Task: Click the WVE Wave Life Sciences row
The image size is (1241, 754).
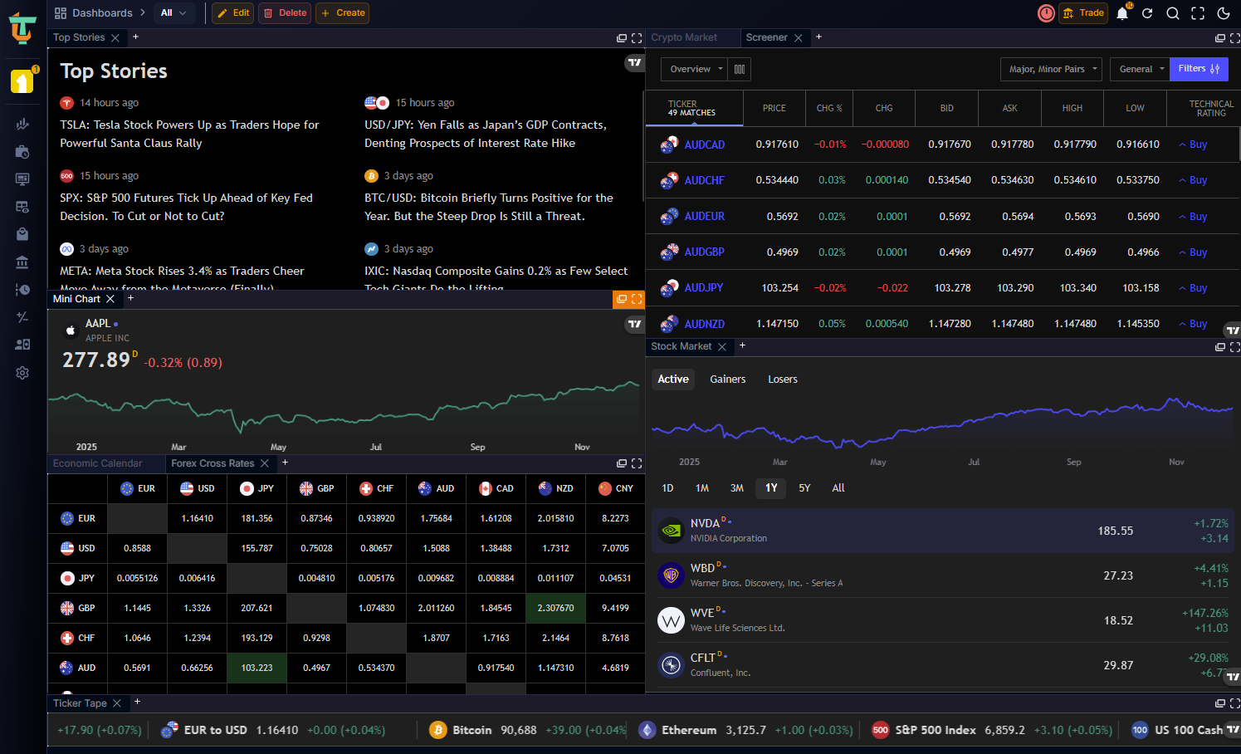Action: (942, 620)
